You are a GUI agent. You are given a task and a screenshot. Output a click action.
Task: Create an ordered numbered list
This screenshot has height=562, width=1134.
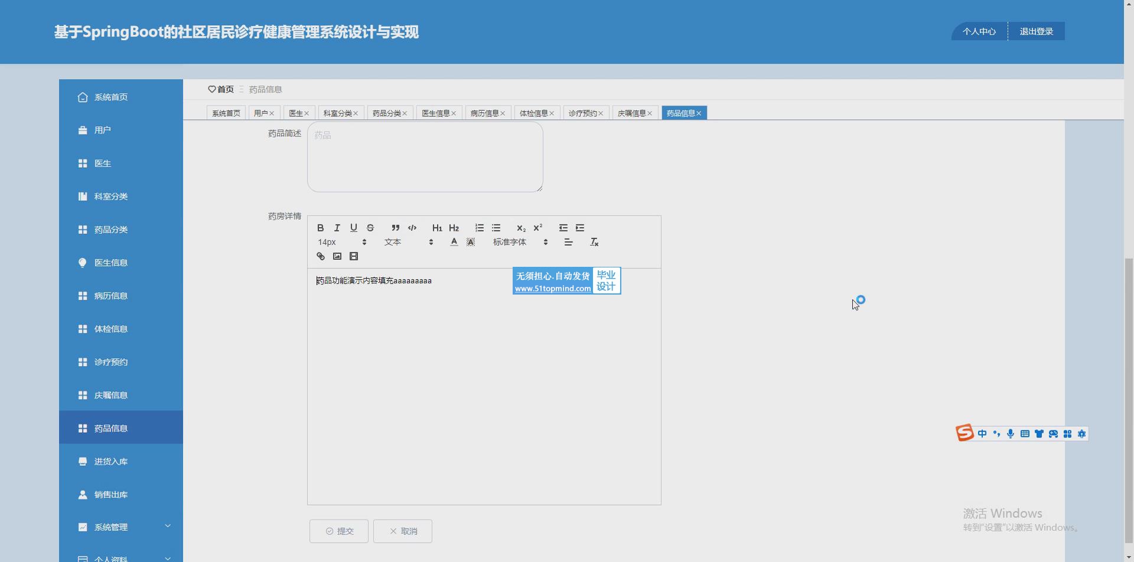click(479, 228)
